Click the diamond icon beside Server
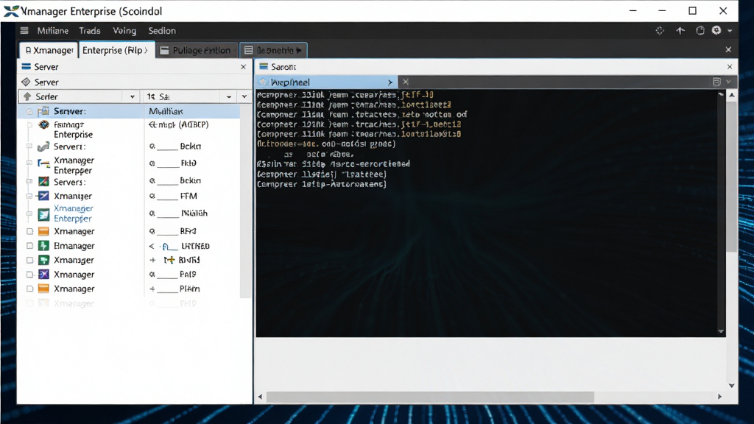754x424 pixels. pos(26,82)
